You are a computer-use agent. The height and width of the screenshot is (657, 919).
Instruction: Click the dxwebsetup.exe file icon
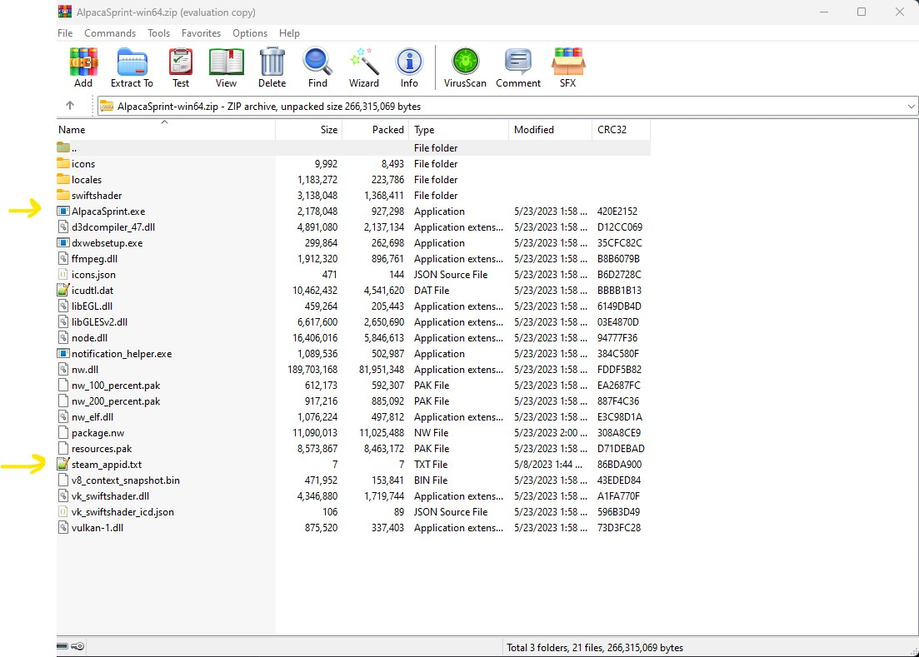point(63,242)
